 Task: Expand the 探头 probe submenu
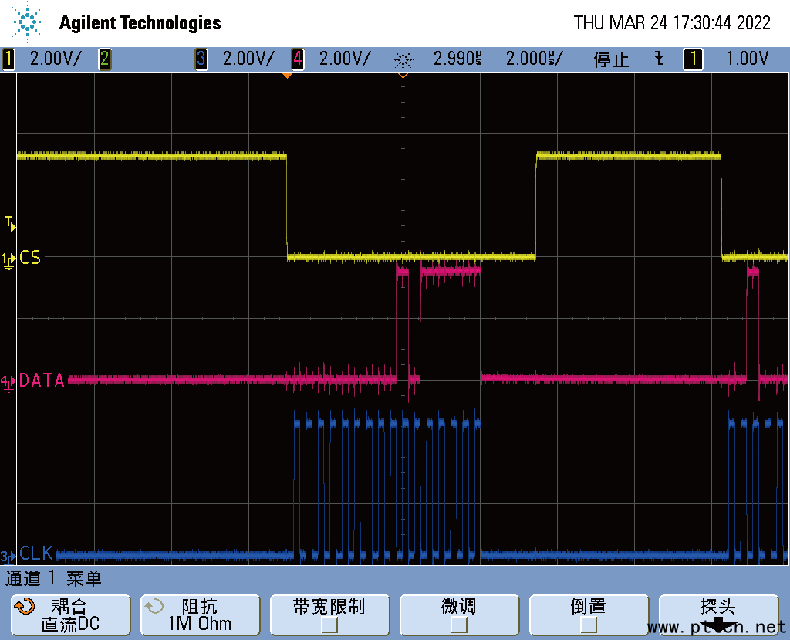tap(718, 615)
